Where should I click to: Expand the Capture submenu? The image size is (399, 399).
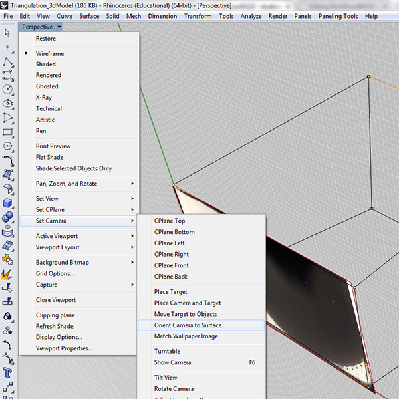79,285
